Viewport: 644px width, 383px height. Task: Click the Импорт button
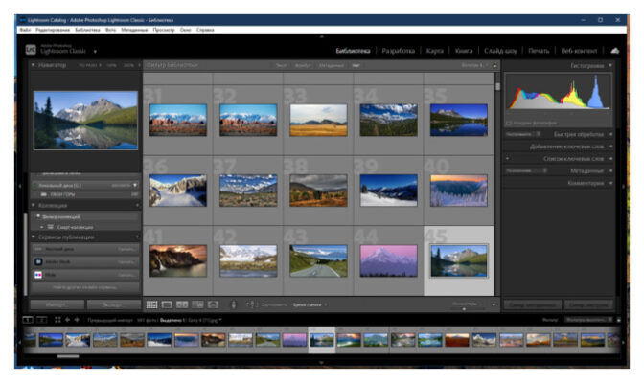point(57,304)
